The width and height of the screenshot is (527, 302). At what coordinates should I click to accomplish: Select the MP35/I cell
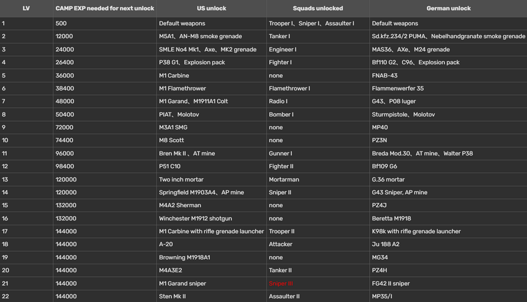pos(448,296)
